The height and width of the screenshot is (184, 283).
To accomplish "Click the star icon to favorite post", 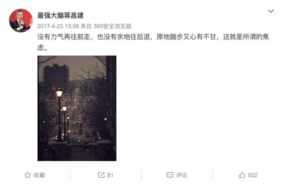I will [x=27, y=175].
